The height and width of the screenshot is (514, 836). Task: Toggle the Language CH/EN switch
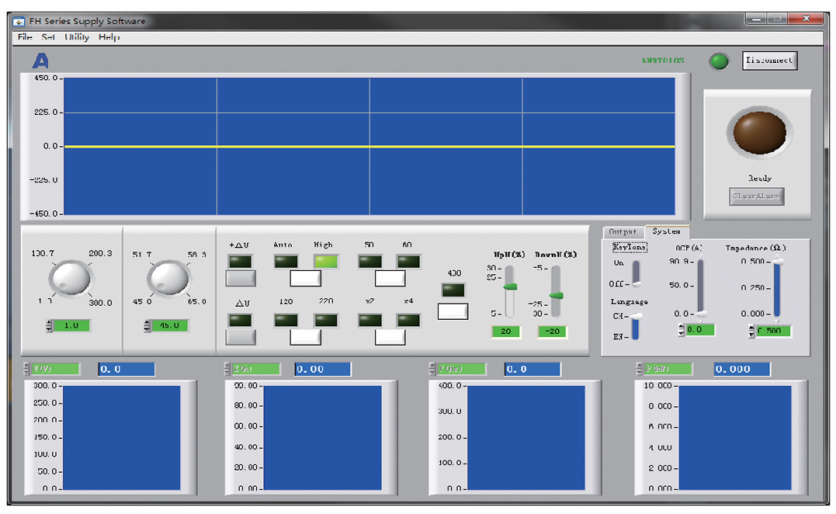(x=635, y=326)
